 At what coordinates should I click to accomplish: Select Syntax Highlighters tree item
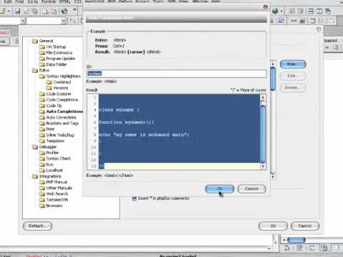[x=64, y=76]
